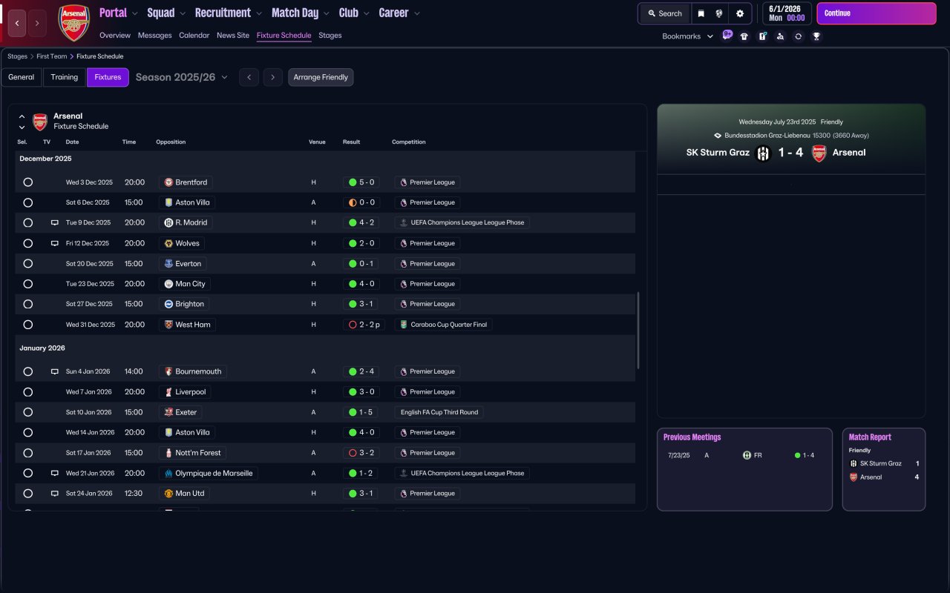Click First Team in the breadcrumb
950x593 pixels.
pyautogui.click(x=52, y=56)
